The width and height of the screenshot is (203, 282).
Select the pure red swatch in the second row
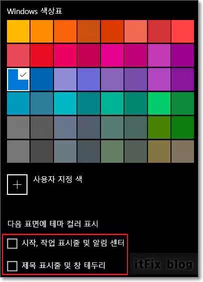click(41, 56)
